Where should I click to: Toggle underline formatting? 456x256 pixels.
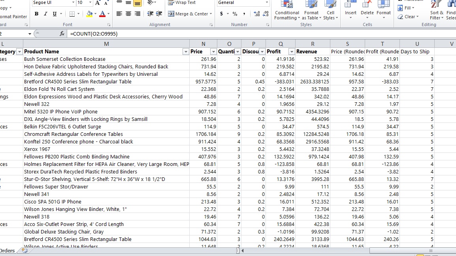pos(55,14)
